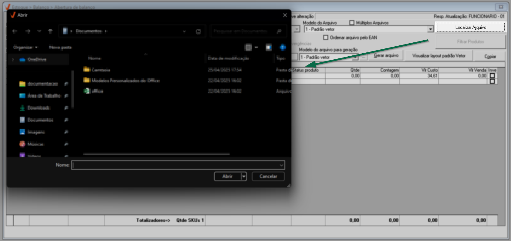511x241 pixels.
Task: Tick the first-row Inve checkbox
Action: pos(492,76)
